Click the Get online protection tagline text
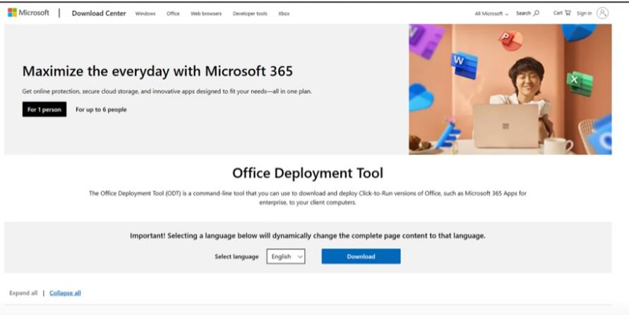Screen dimensions: 629x315 point(167,91)
